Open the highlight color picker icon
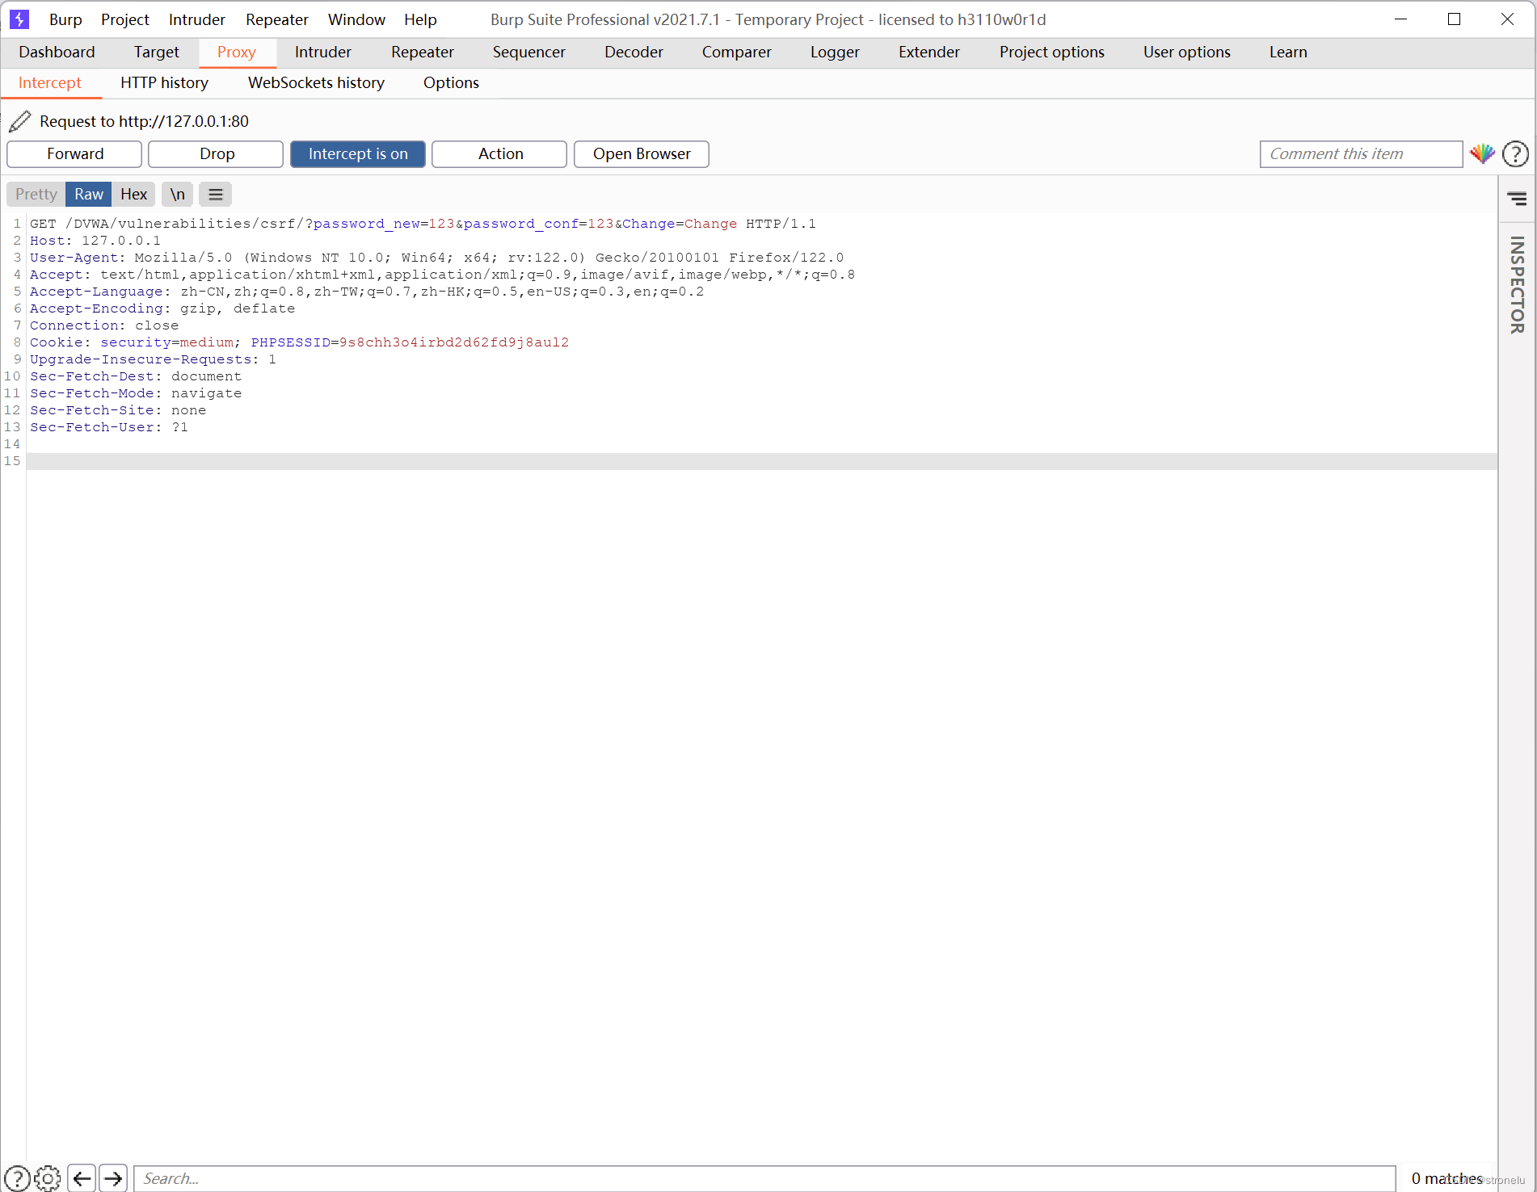 [x=1482, y=153]
